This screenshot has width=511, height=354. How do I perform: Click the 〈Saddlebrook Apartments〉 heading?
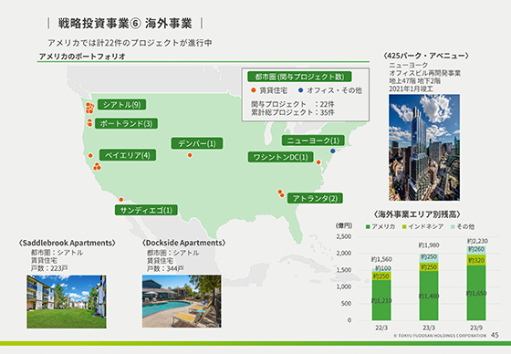pos(68,243)
